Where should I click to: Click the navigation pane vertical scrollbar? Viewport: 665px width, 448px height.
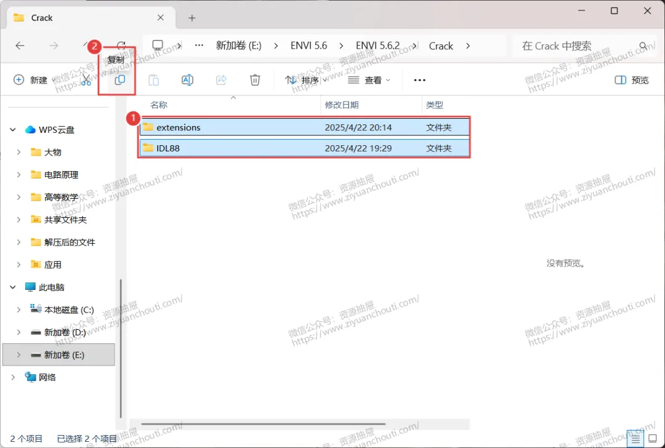(121, 348)
